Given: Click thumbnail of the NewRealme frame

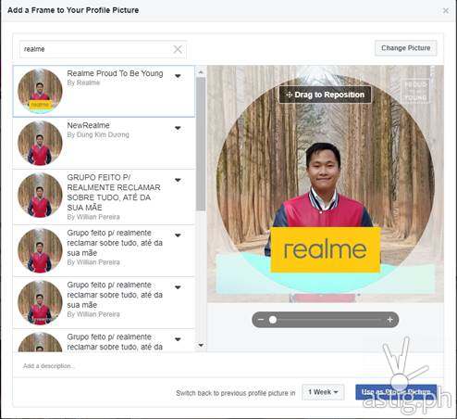Looking at the screenshot, I should tap(40, 143).
